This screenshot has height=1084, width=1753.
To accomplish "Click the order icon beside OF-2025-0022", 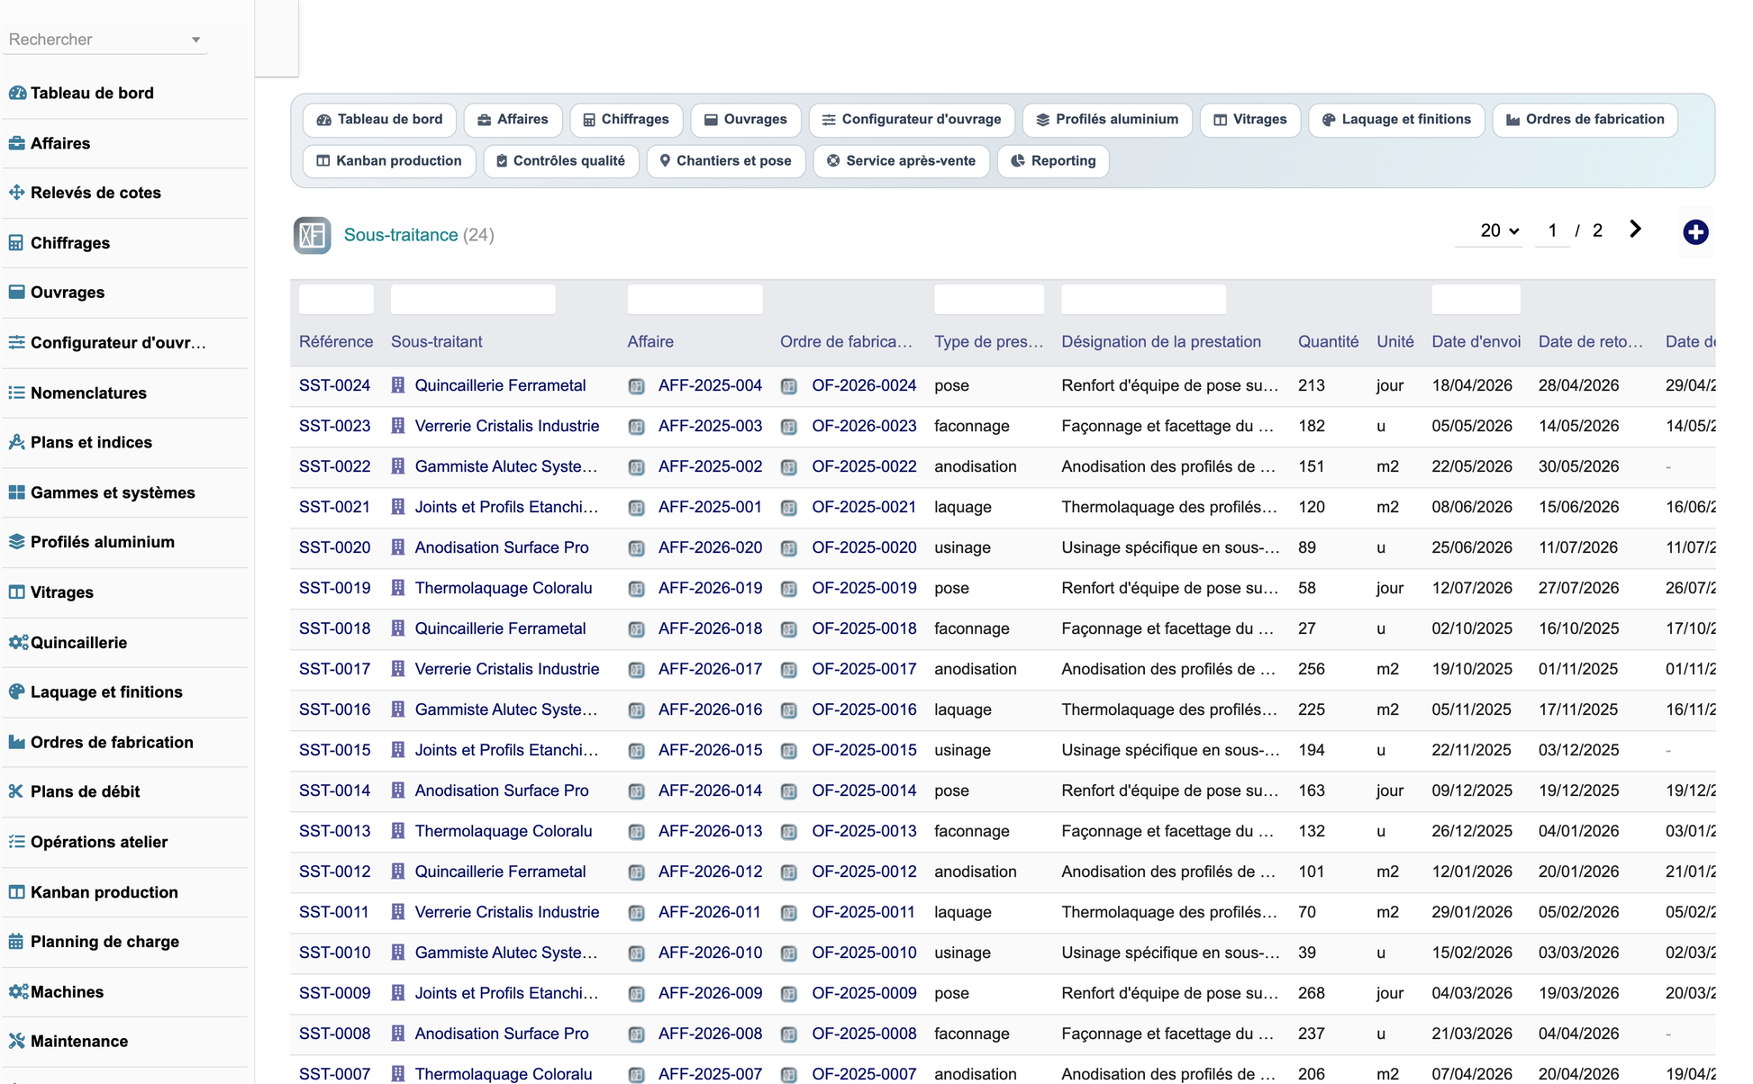I will (789, 467).
